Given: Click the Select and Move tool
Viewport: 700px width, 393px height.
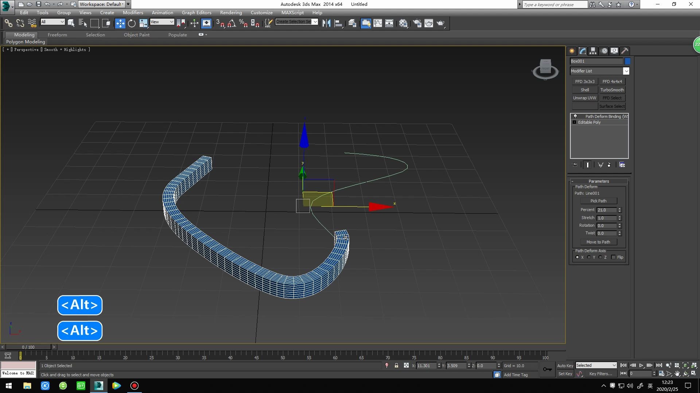Looking at the screenshot, I should [120, 23].
